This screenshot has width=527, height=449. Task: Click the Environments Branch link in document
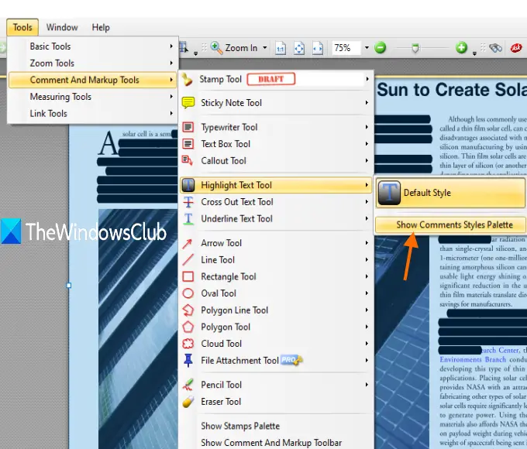tap(473, 359)
